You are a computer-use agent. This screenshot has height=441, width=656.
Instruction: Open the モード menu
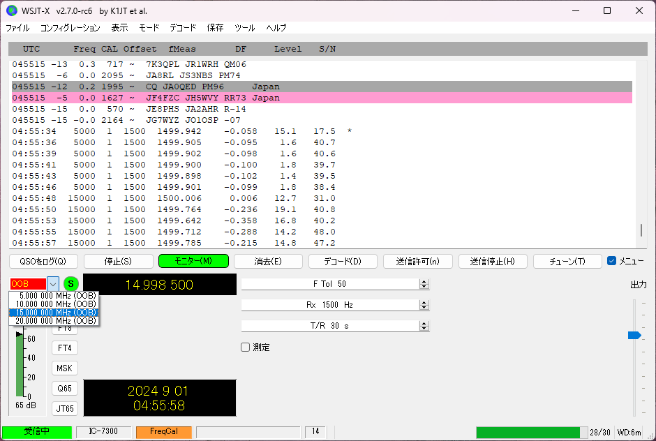(x=149, y=28)
